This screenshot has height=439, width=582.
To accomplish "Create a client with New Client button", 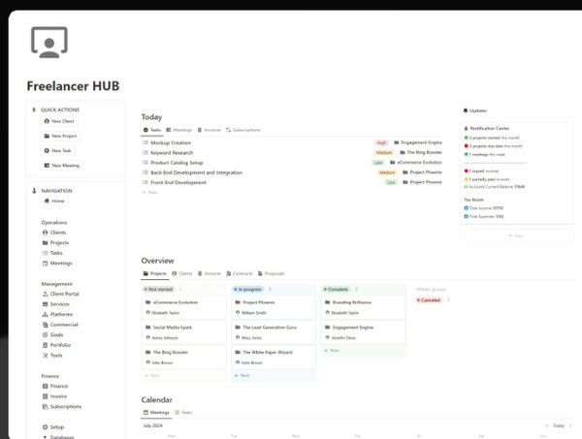I will pos(59,121).
